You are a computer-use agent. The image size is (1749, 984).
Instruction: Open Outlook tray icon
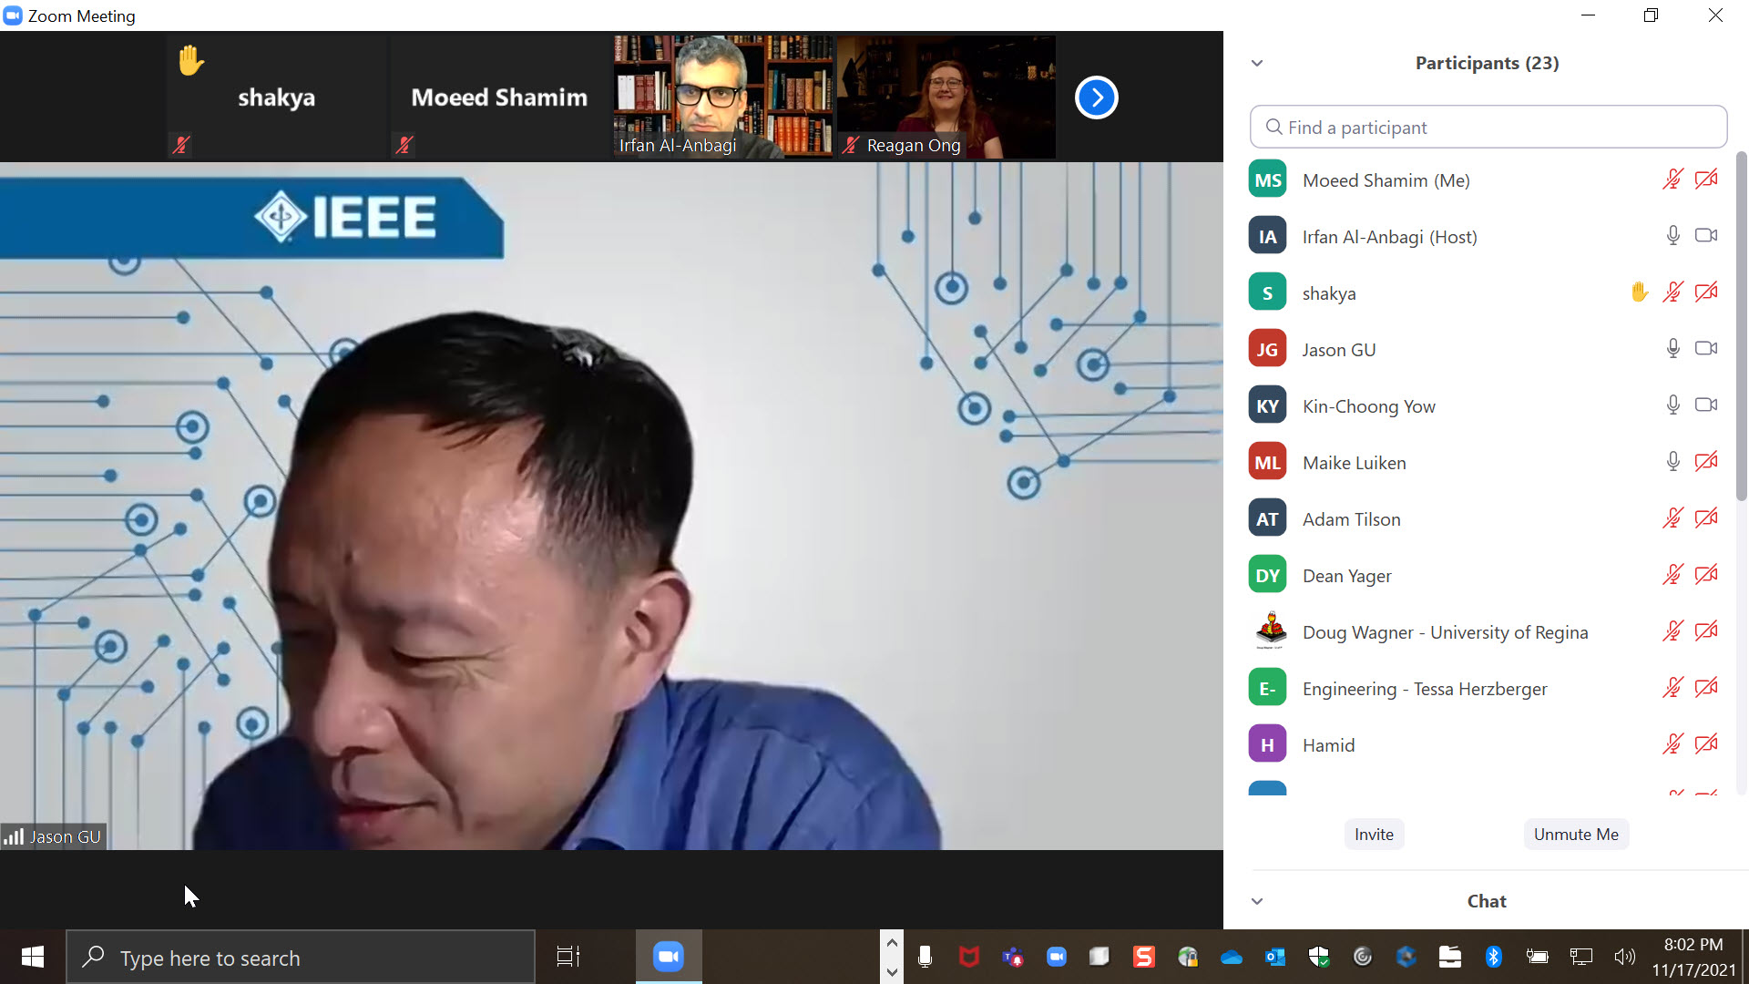1274,957
